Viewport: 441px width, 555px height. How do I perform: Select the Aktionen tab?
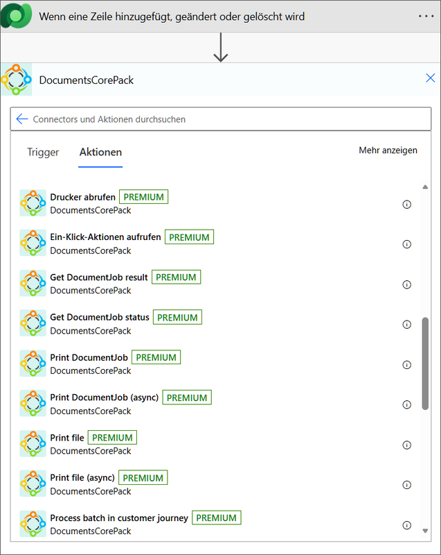pyautogui.click(x=100, y=153)
